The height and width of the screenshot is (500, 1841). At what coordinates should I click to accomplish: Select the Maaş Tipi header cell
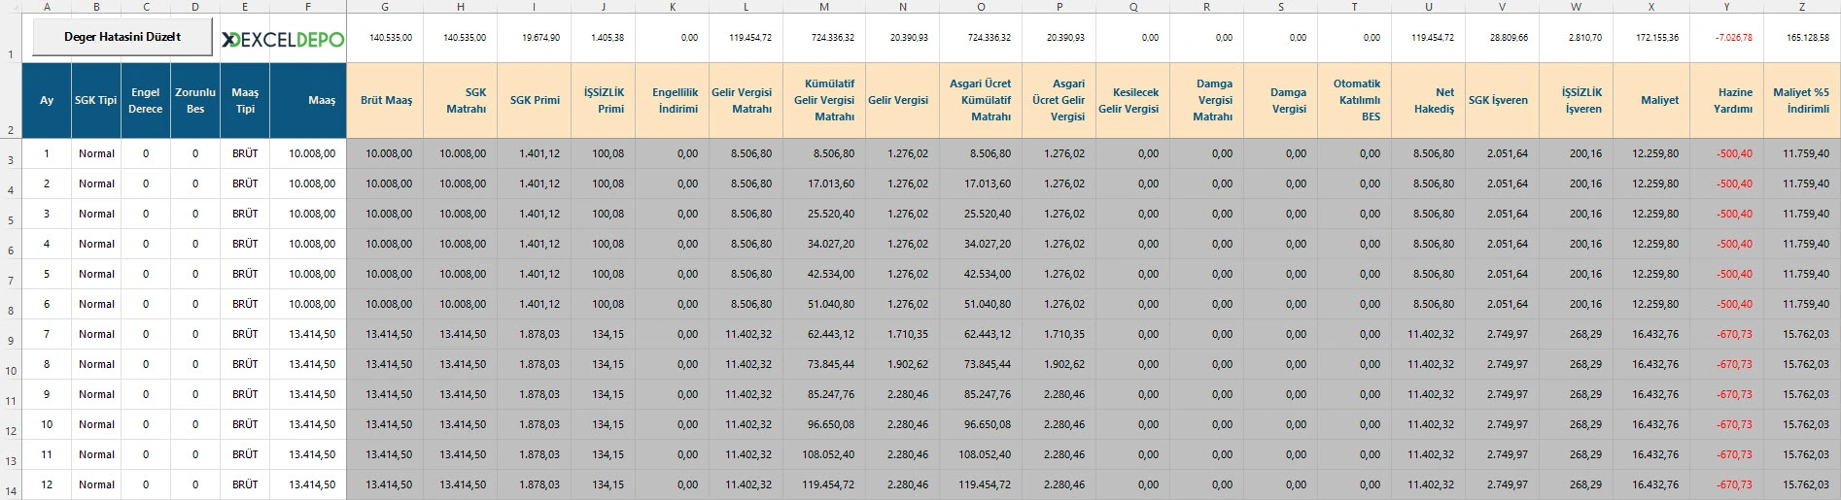tap(245, 100)
